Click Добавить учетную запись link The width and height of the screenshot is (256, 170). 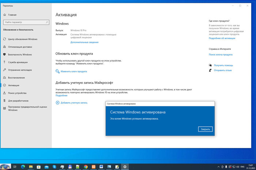coord(74,103)
